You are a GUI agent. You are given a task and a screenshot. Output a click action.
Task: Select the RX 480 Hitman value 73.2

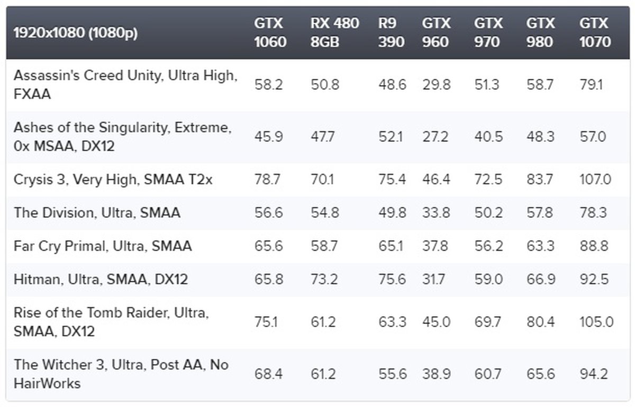[324, 279]
